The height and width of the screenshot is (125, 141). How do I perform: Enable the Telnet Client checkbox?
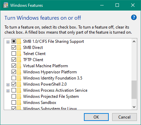(14, 54)
